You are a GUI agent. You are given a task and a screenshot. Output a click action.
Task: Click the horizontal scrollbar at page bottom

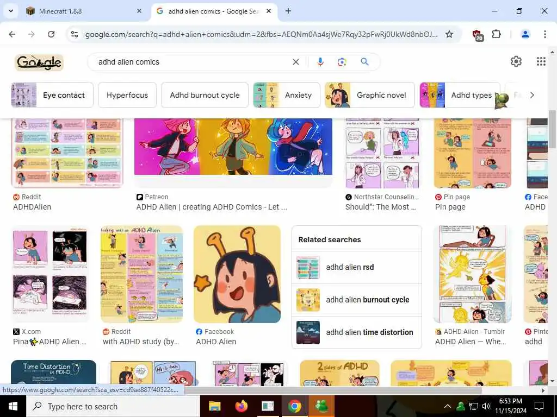tap(333, 390)
